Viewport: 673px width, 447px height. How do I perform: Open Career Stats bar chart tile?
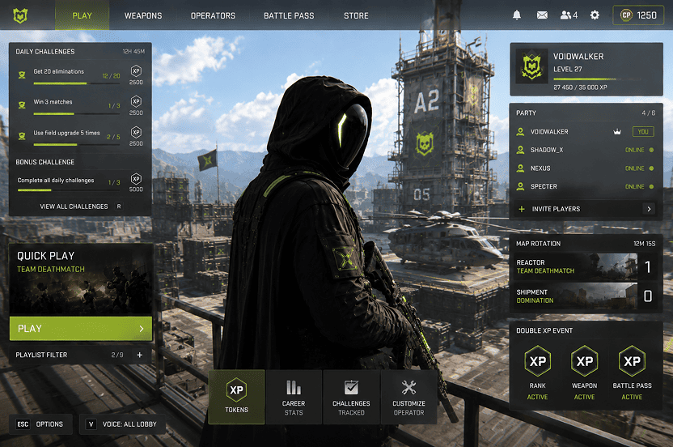coord(294,397)
